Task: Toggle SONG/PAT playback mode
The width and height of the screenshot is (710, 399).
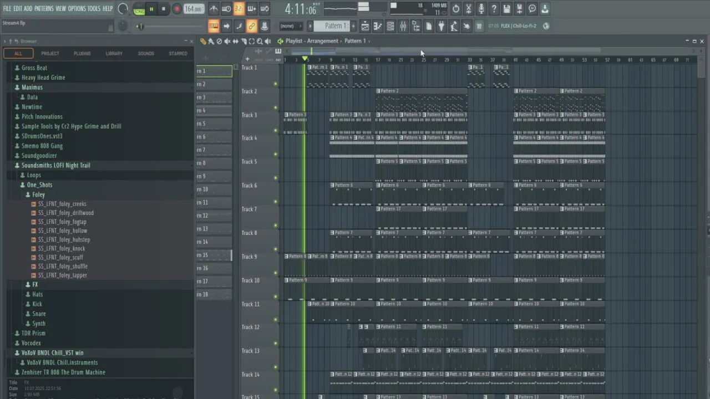Action: click(x=139, y=9)
